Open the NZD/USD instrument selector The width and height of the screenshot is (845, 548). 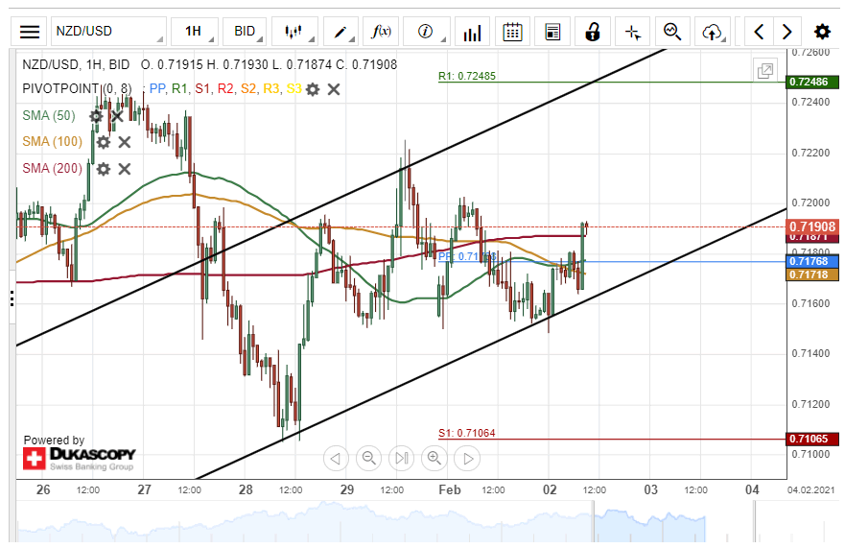coord(108,32)
